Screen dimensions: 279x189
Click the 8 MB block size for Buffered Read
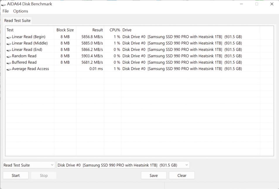pyautogui.click(x=65, y=63)
